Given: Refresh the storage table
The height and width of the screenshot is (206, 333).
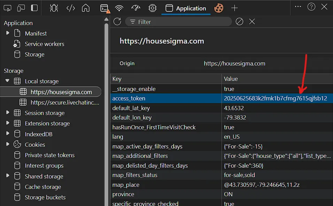Looking at the screenshot, I should (x=117, y=22).
